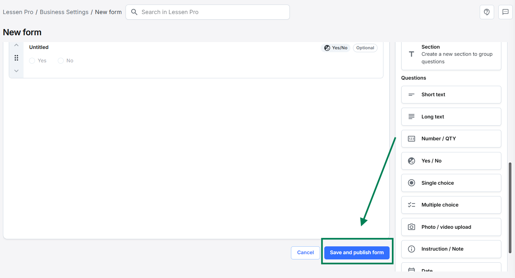Click the Cancel button
515x278 pixels.
[305, 253]
